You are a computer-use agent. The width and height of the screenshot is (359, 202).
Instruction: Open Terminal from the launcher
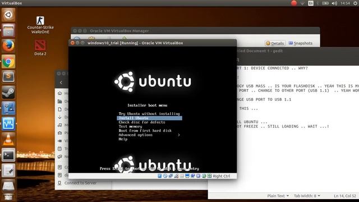8,155
